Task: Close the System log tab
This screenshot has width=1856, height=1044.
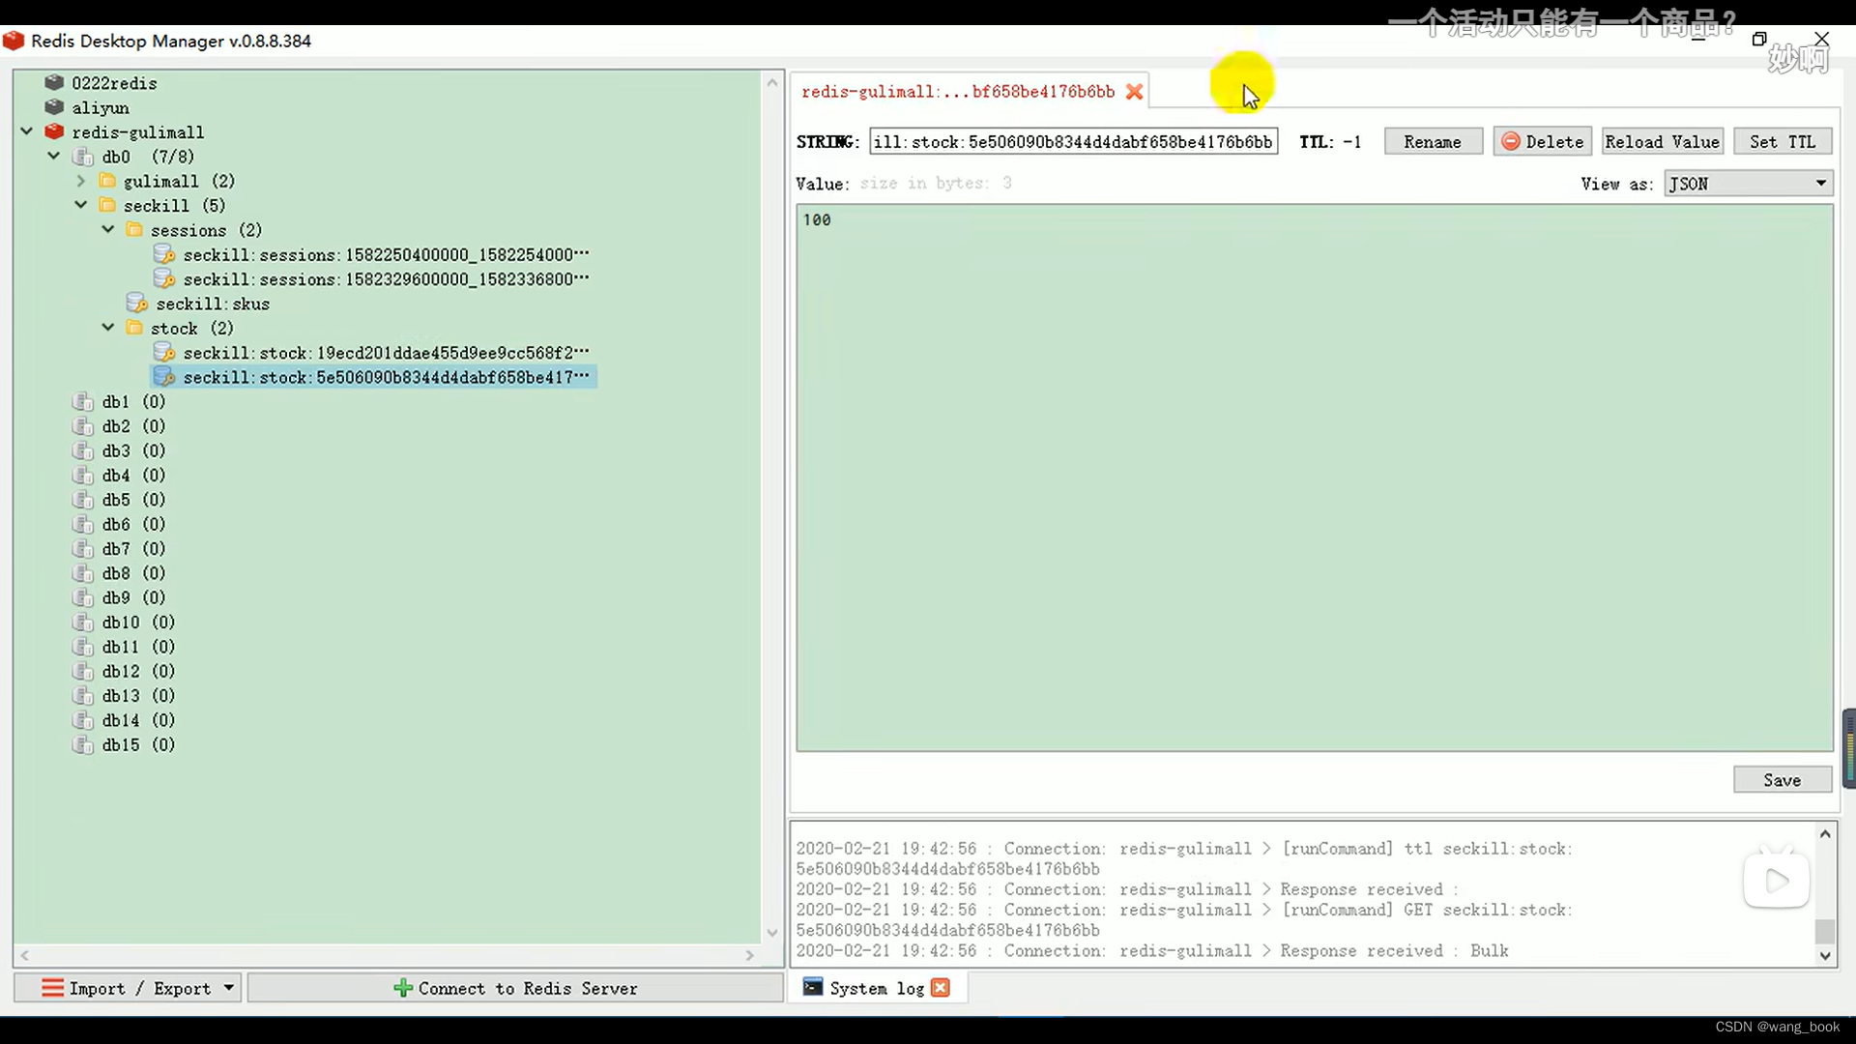Action: [x=941, y=988]
